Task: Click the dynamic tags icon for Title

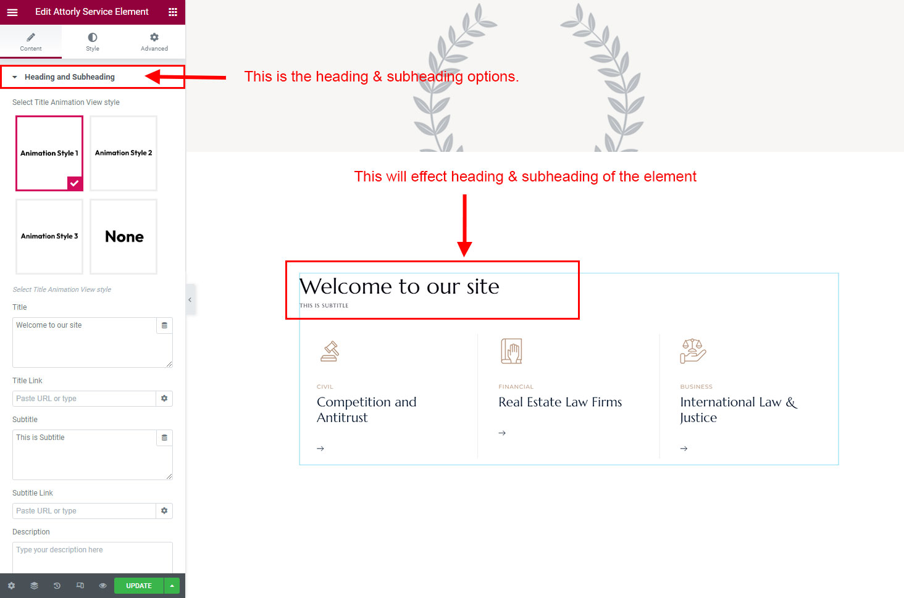Action: coord(164,325)
